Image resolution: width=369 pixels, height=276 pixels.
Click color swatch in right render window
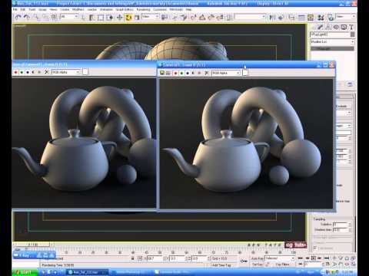245,73
